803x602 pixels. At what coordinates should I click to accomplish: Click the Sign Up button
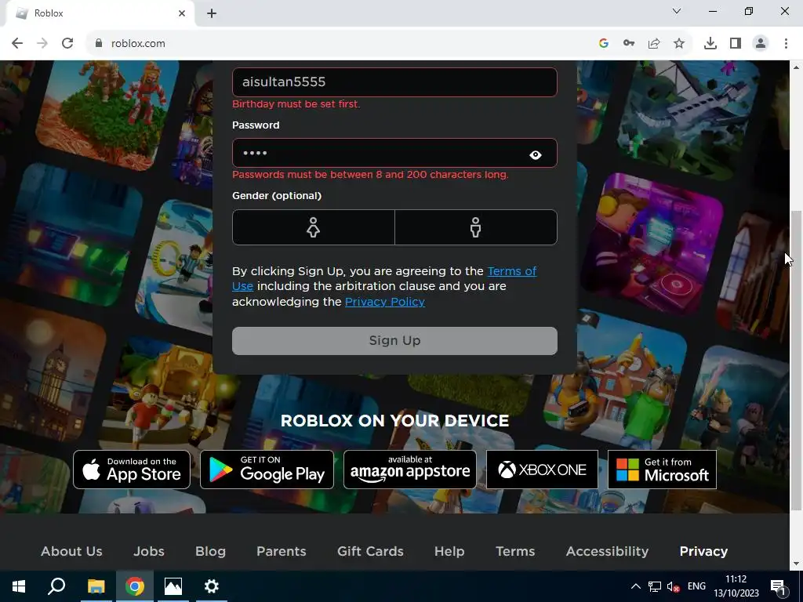tap(394, 341)
